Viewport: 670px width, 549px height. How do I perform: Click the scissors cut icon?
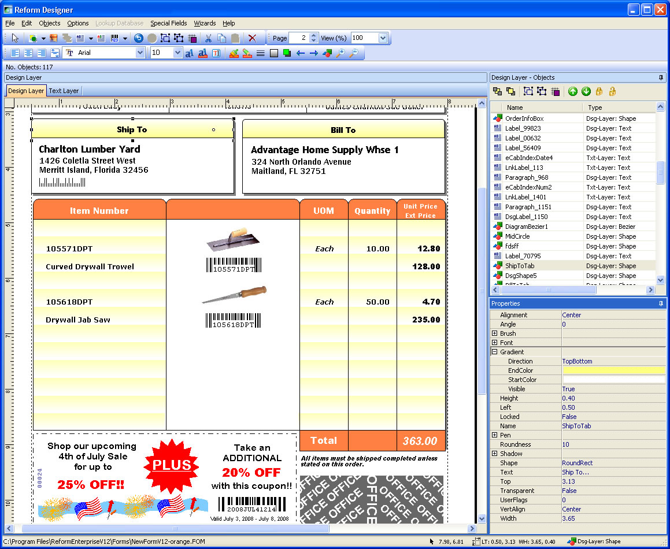[208, 38]
